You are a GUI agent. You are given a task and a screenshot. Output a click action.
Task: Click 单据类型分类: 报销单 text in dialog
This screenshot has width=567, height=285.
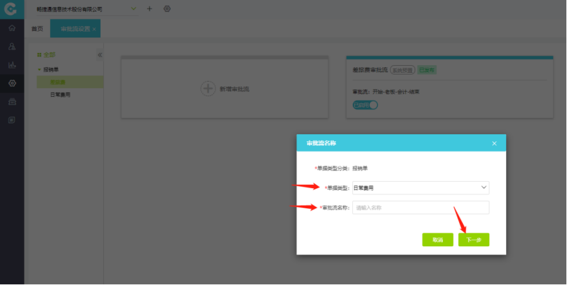point(341,168)
